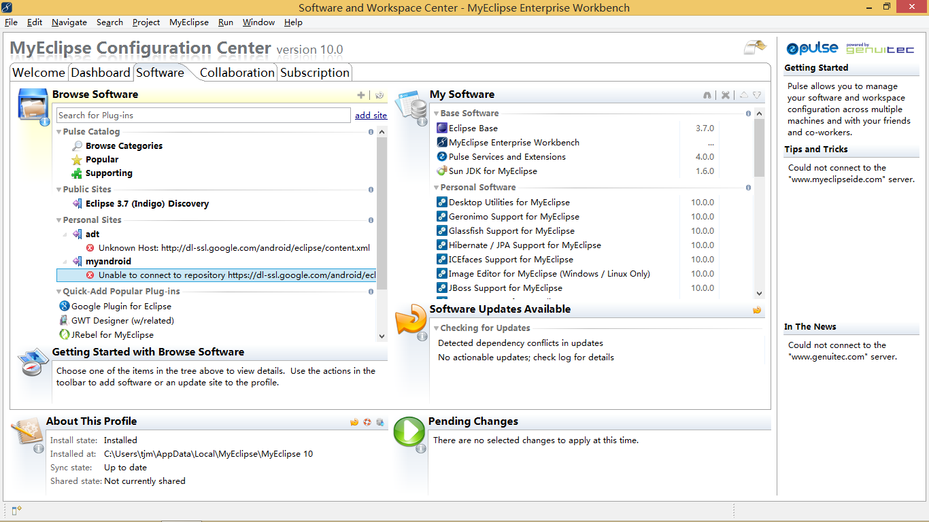Collapse the Public Sites section
Image resolution: width=929 pixels, height=522 pixels.
[x=59, y=190]
